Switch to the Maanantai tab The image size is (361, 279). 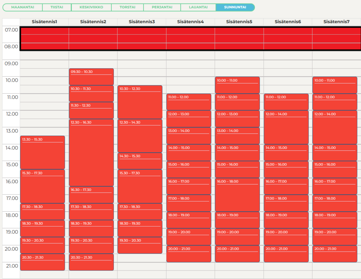click(23, 7)
